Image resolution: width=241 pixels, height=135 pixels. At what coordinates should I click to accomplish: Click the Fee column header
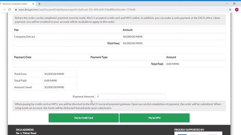click(x=16, y=30)
